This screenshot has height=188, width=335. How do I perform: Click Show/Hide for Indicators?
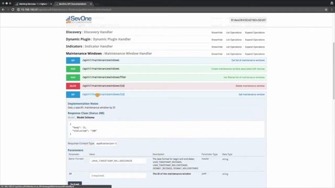click(217, 47)
